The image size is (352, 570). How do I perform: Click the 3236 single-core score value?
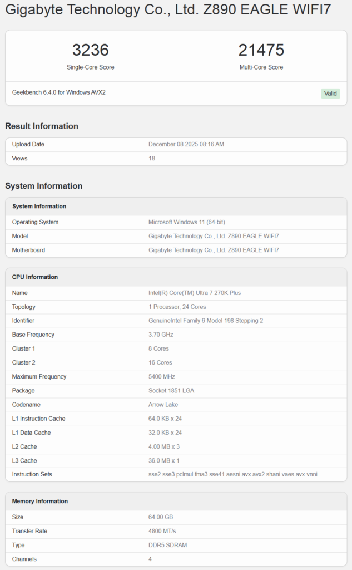point(91,50)
